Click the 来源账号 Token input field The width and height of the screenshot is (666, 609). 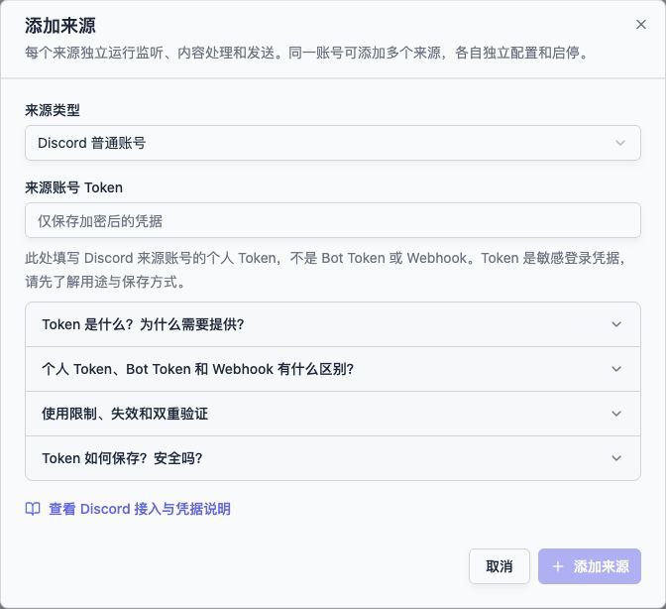pos(333,220)
